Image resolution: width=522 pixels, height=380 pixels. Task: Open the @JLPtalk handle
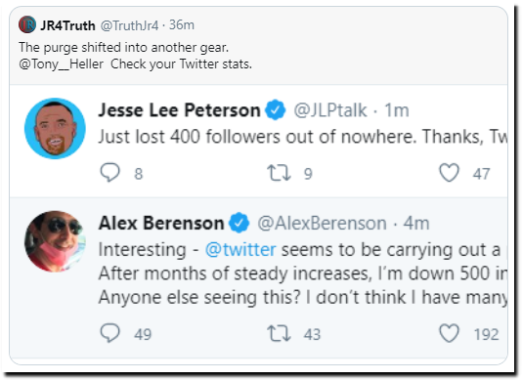click(330, 110)
